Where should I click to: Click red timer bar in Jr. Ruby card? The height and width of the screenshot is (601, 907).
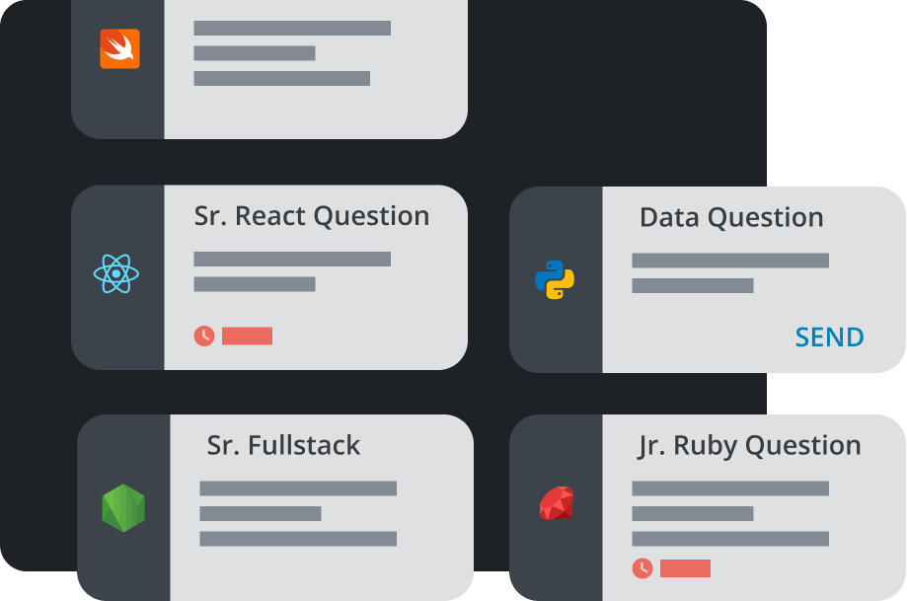[685, 567]
